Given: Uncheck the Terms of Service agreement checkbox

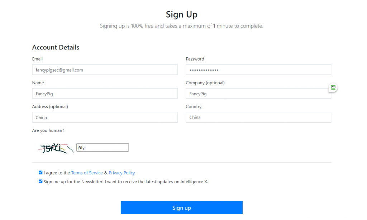Looking at the screenshot, I should coord(40,173).
